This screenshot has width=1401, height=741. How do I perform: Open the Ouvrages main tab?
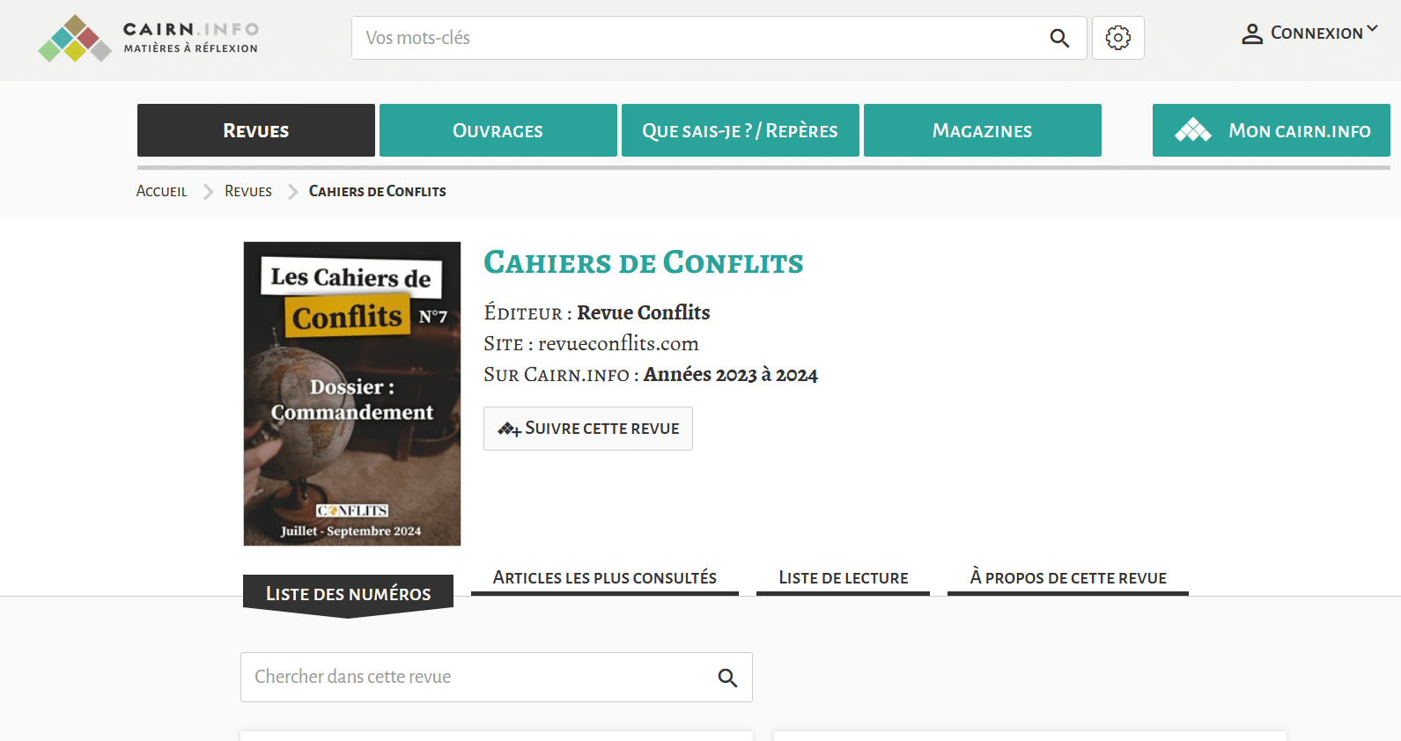click(x=498, y=130)
